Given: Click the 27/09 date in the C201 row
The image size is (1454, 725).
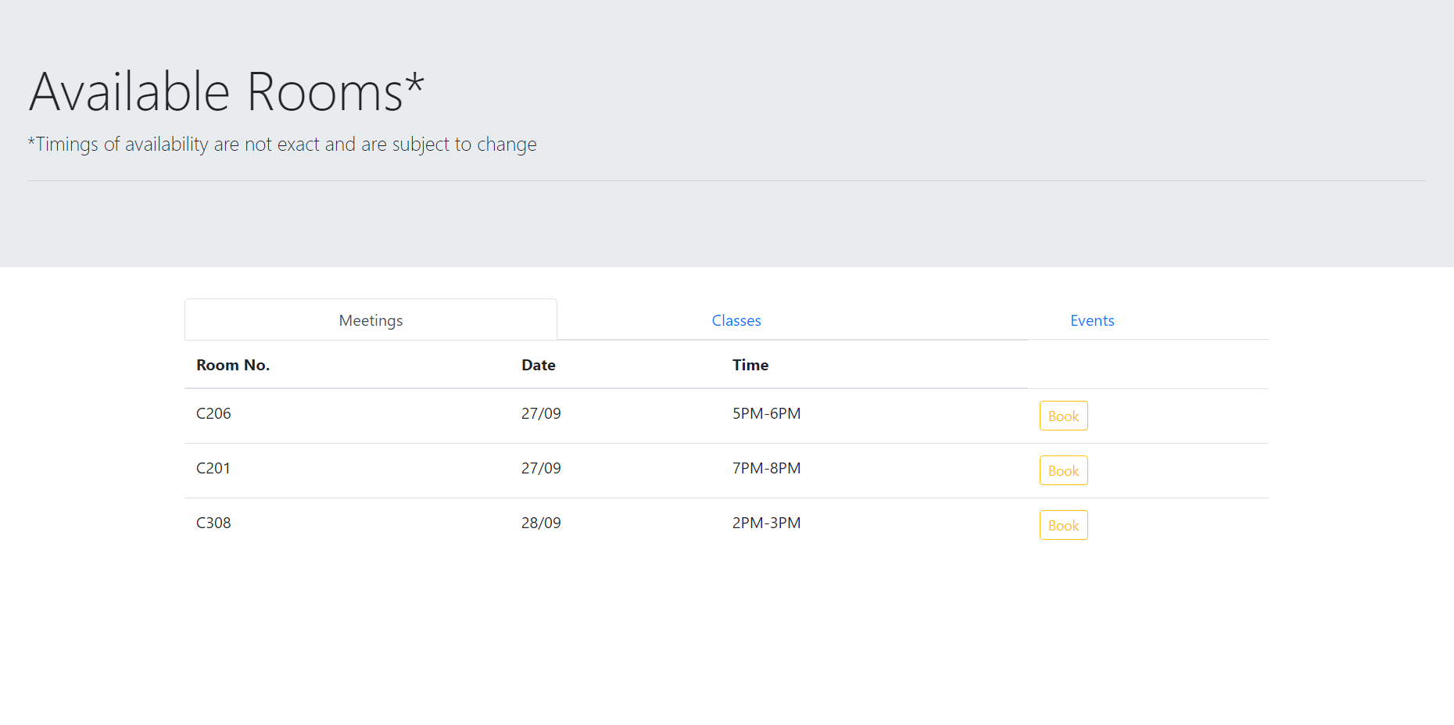Looking at the screenshot, I should click(541, 468).
